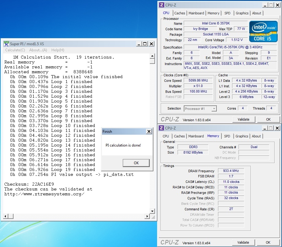Click the Super PI vertical scrollbar down arrow
Viewport: 282px width, 247px height.
click(x=152, y=211)
